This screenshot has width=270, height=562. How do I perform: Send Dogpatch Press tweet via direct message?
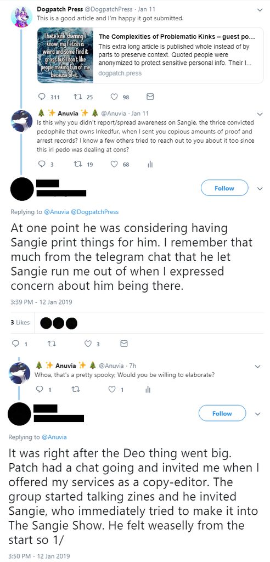150,97
